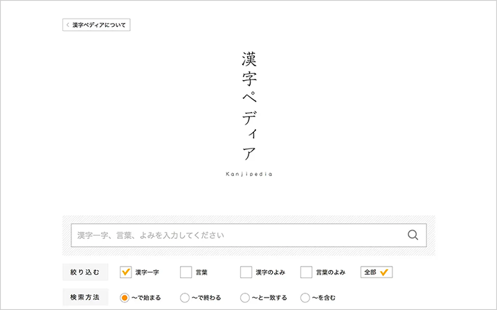
Task: Click the vertical 漢字ペディア logo
Action: (x=249, y=105)
